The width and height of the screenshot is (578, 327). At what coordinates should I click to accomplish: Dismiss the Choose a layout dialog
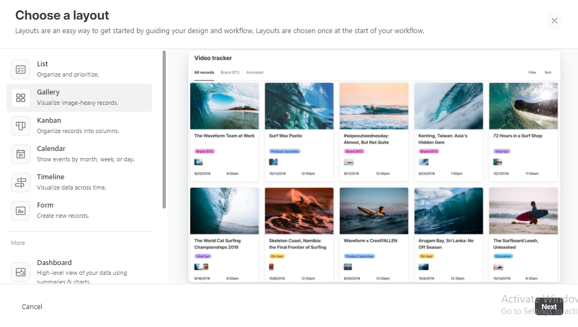pyautogui.click(x=554, y=21)
